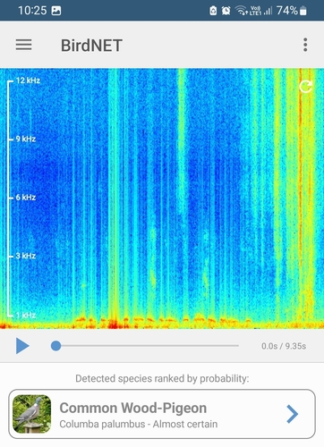Screen dimensions: 324x447
Task: Expand the Common Wood-Pigeon details chevron
Action: click(x=293, y=414)
